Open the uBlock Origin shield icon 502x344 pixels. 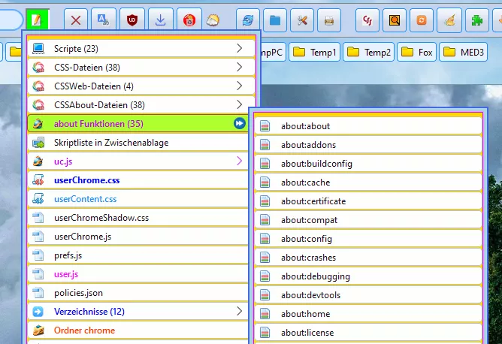pos(132,20)
